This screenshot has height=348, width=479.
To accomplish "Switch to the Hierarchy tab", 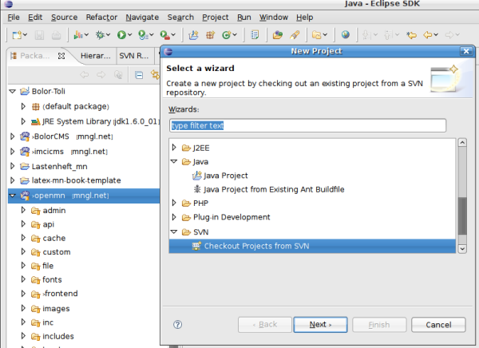I will 95,56.
